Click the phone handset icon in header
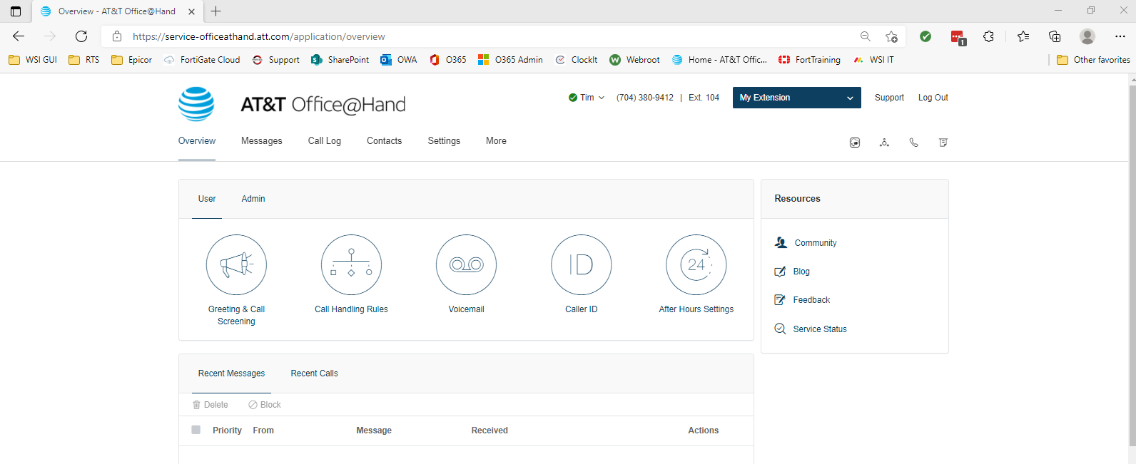 point(913,143)
